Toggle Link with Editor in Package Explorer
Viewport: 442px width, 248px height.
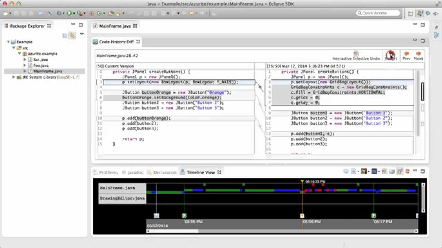coord(72,35)
